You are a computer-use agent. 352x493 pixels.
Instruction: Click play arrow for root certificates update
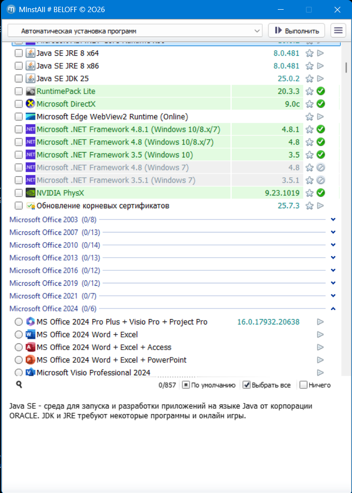(320, 206)
